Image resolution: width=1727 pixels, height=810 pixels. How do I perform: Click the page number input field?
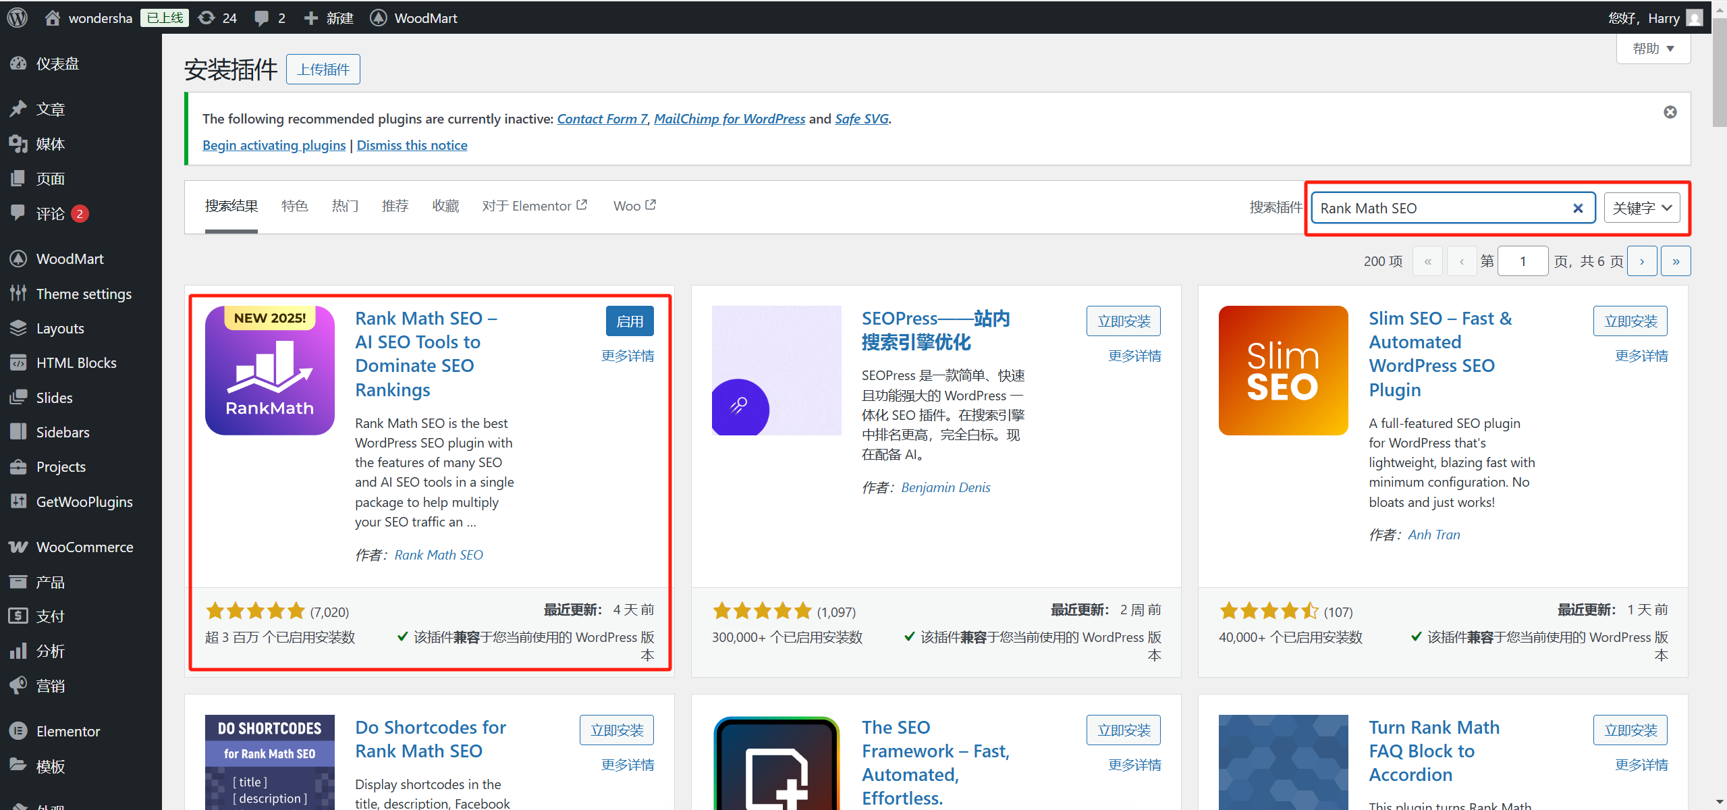pos(1523,261)
